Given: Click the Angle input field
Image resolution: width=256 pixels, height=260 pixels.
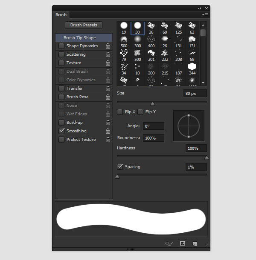Looking at the screenshot, I should (154, 126).
